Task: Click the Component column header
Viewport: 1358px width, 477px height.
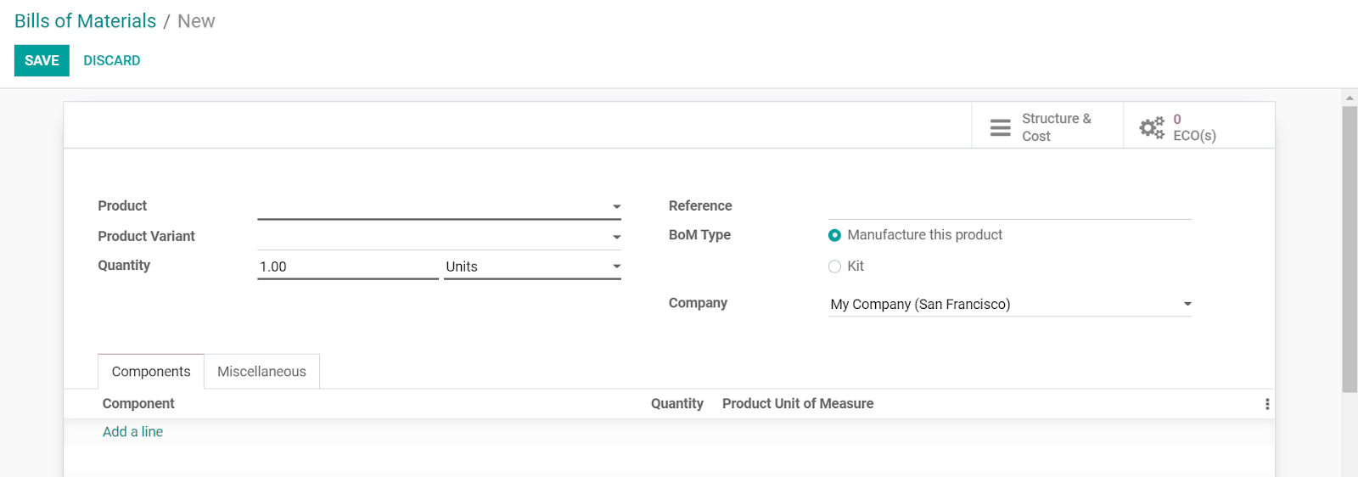Action: tap(138, 404)
